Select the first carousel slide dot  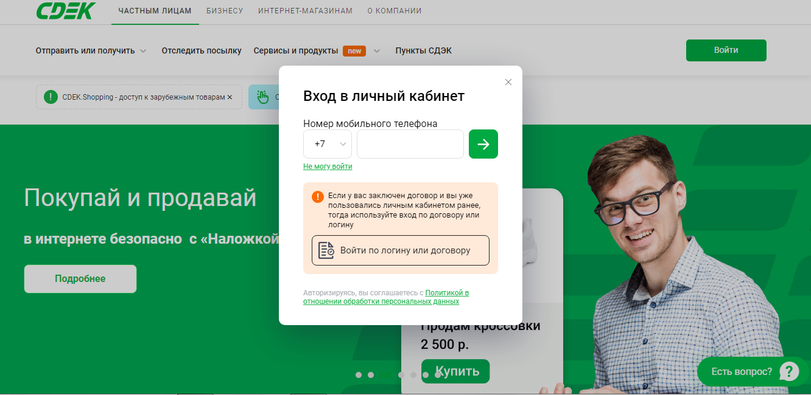(x=359, y=375)
